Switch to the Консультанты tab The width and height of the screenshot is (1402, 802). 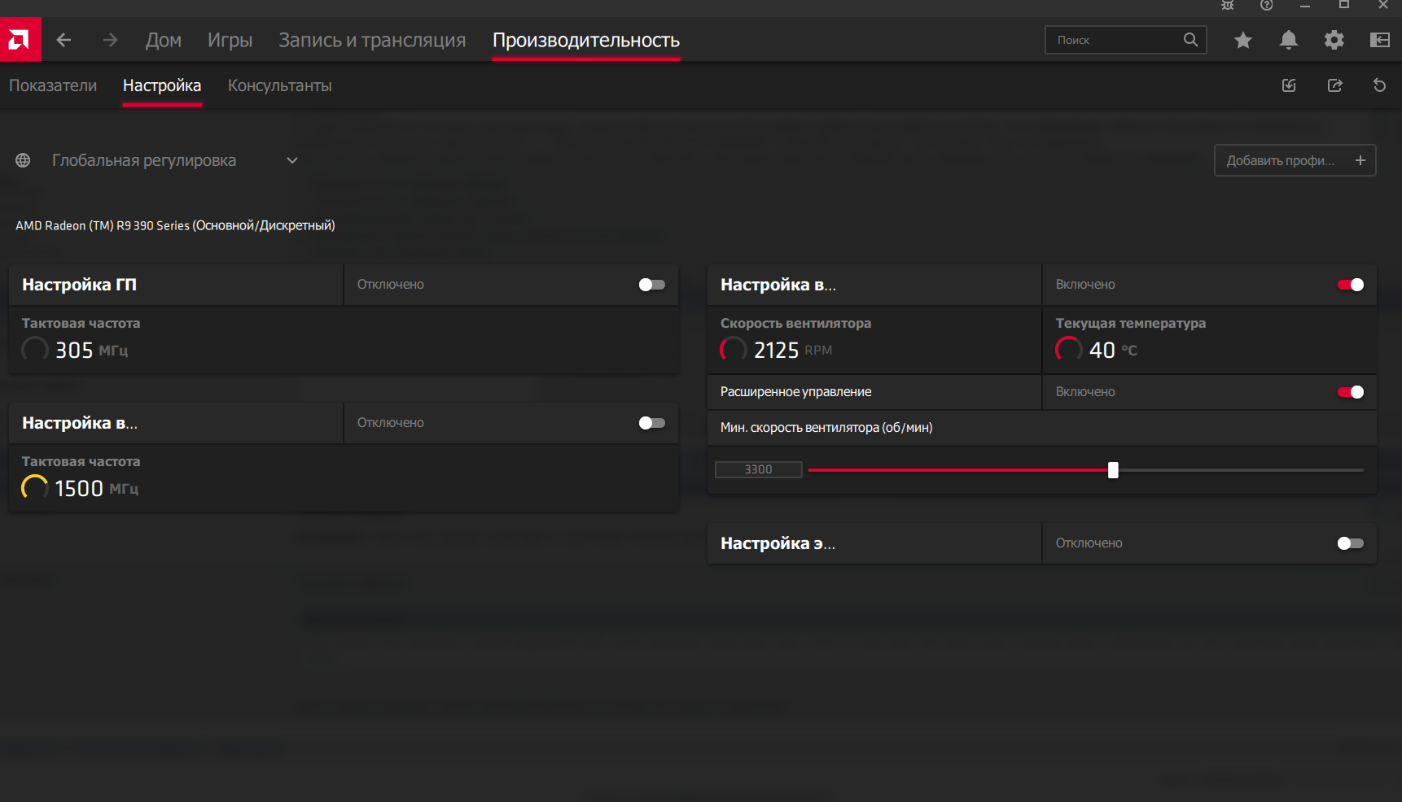[x=279, y=85]
